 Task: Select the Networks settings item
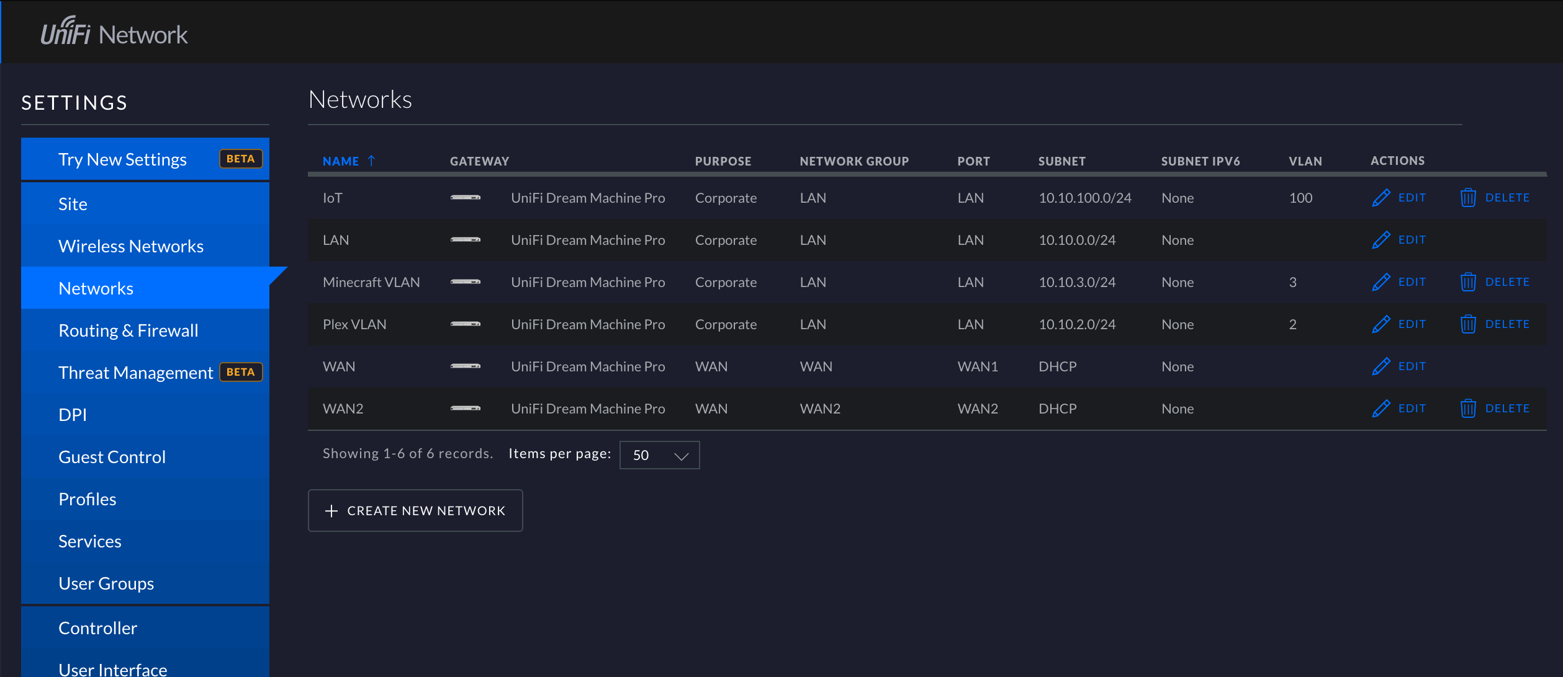click(x=145, y=288)
